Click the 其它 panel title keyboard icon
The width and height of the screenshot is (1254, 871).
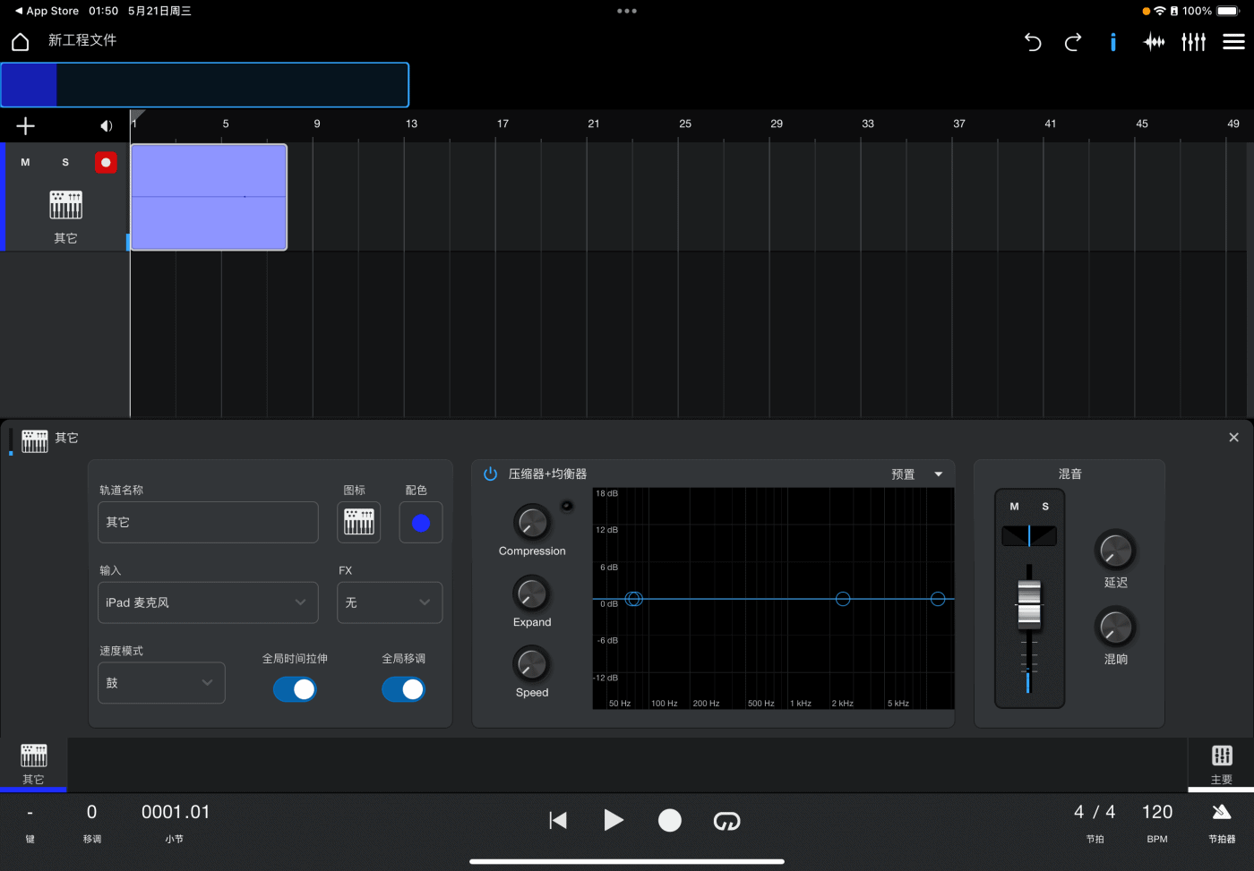(x=35, y=440)
